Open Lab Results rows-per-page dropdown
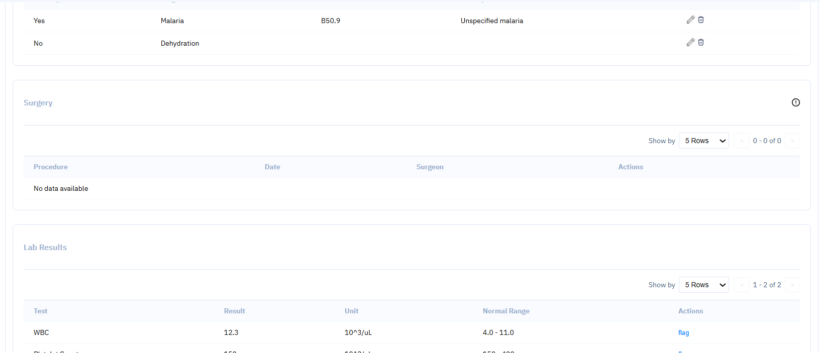 [x=704, y=285]
